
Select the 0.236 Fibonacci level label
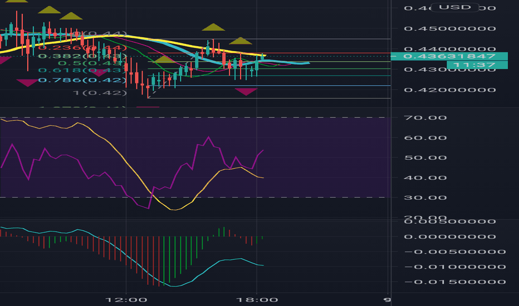[x=82, y=48]
